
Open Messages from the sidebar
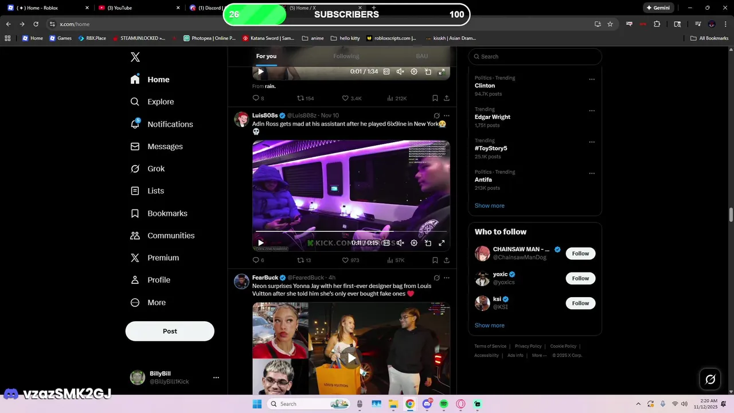[157, 146]
